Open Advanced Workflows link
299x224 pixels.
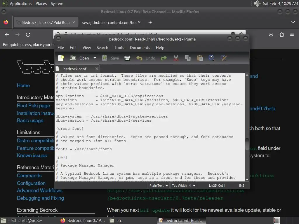(40, 190)
